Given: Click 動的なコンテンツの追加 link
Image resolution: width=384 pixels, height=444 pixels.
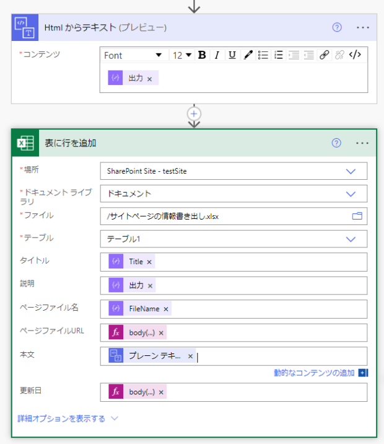Looking at the screenshot, I should [x=314, y=373].
